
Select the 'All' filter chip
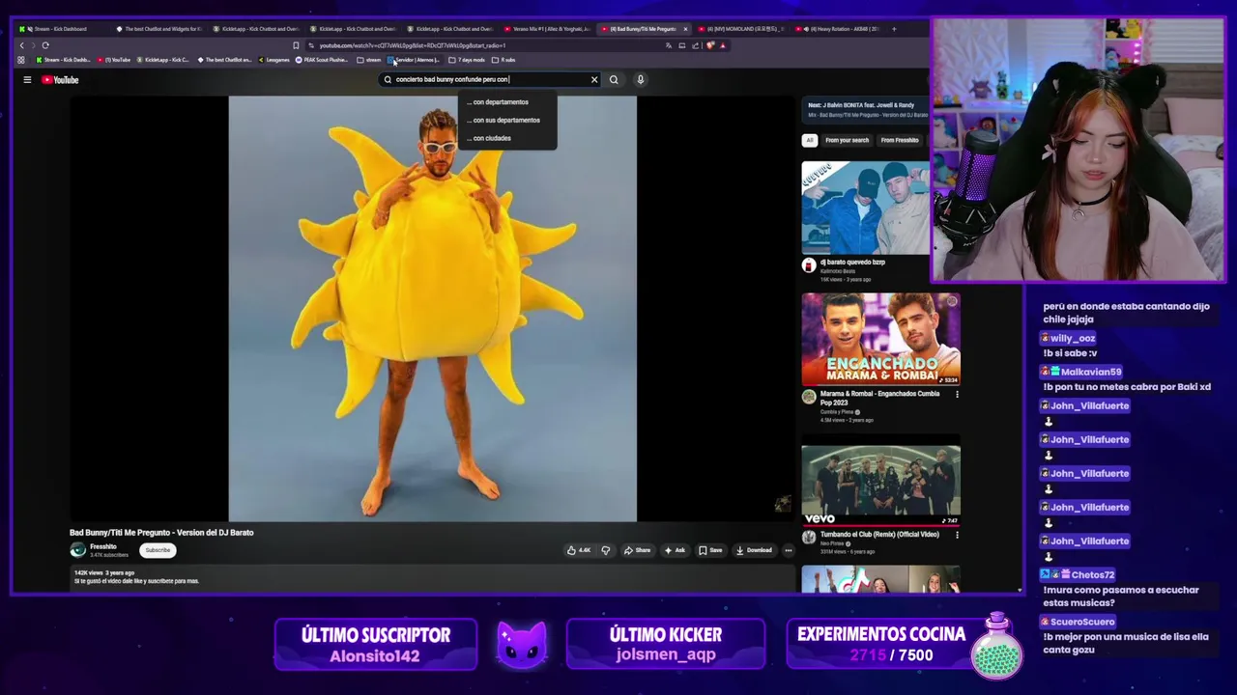coord(810,140)
